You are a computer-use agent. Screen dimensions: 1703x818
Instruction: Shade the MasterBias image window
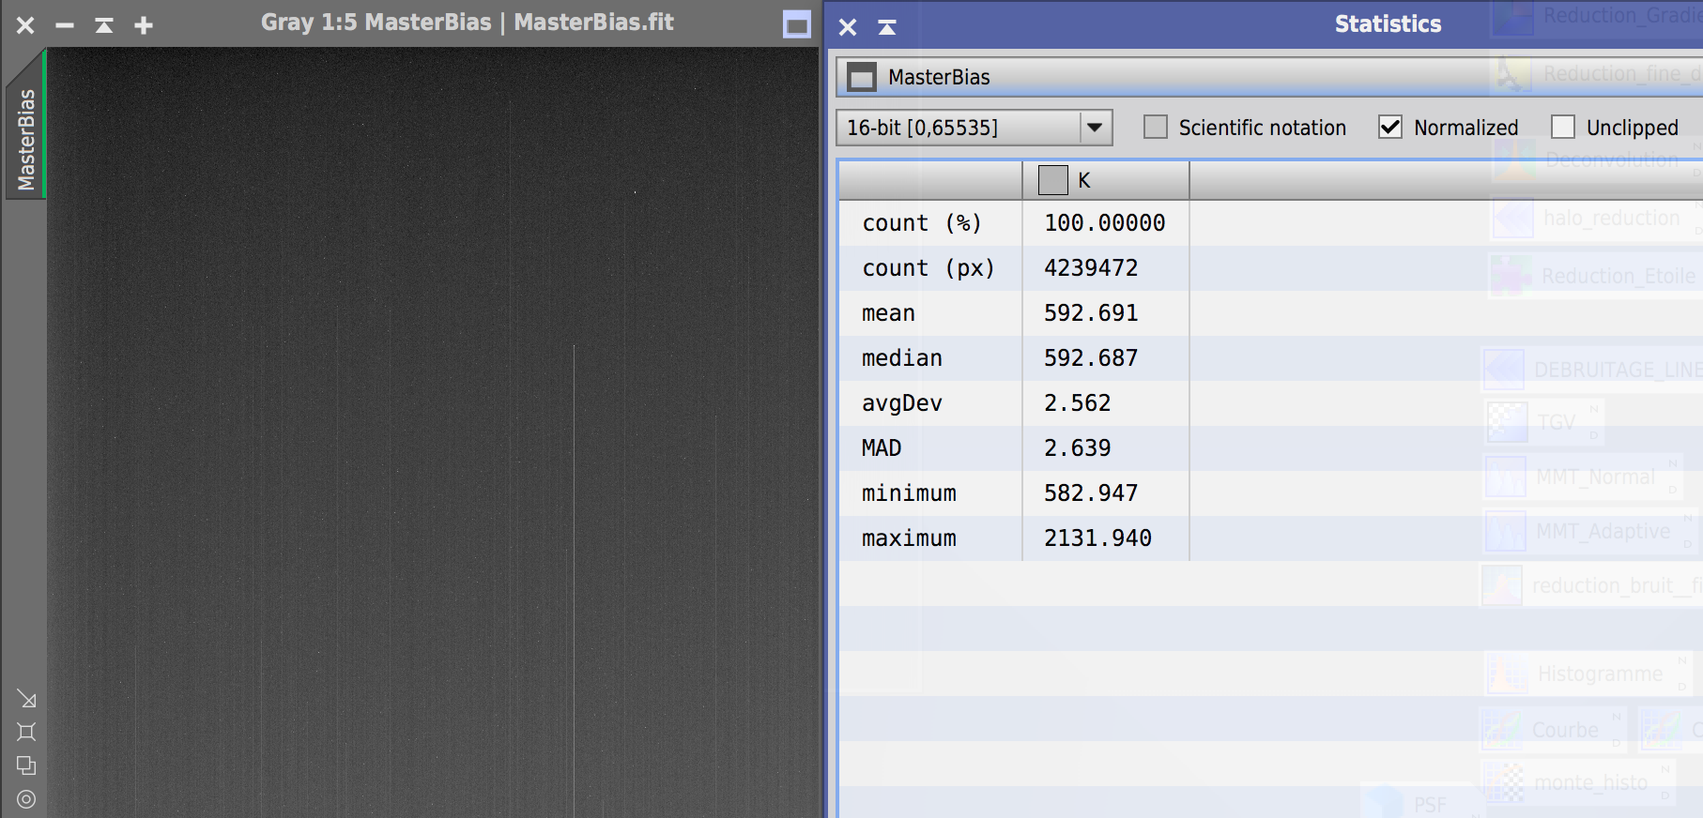pos(104,25)
